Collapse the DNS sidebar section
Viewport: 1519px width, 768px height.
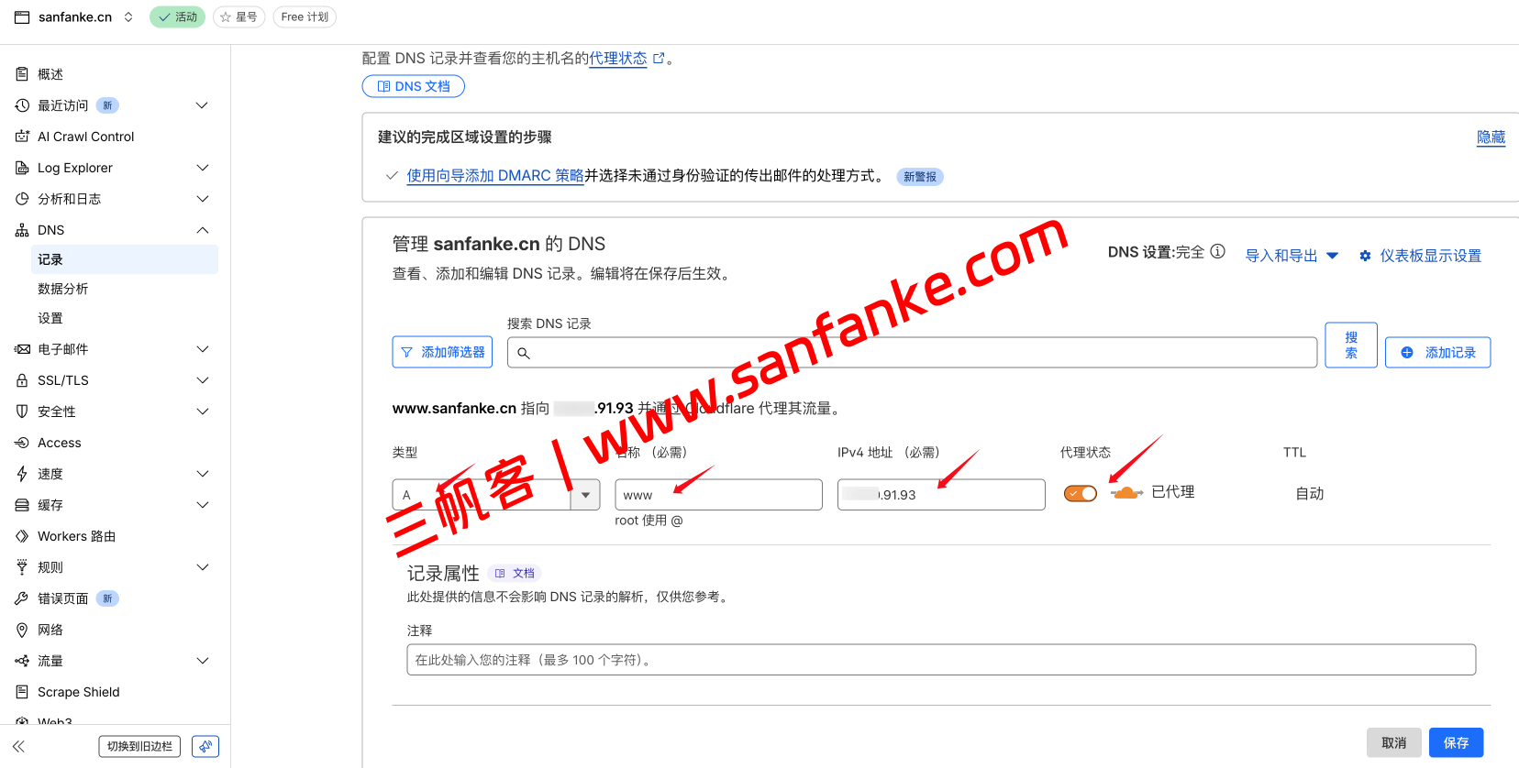(x=203, y=230)
